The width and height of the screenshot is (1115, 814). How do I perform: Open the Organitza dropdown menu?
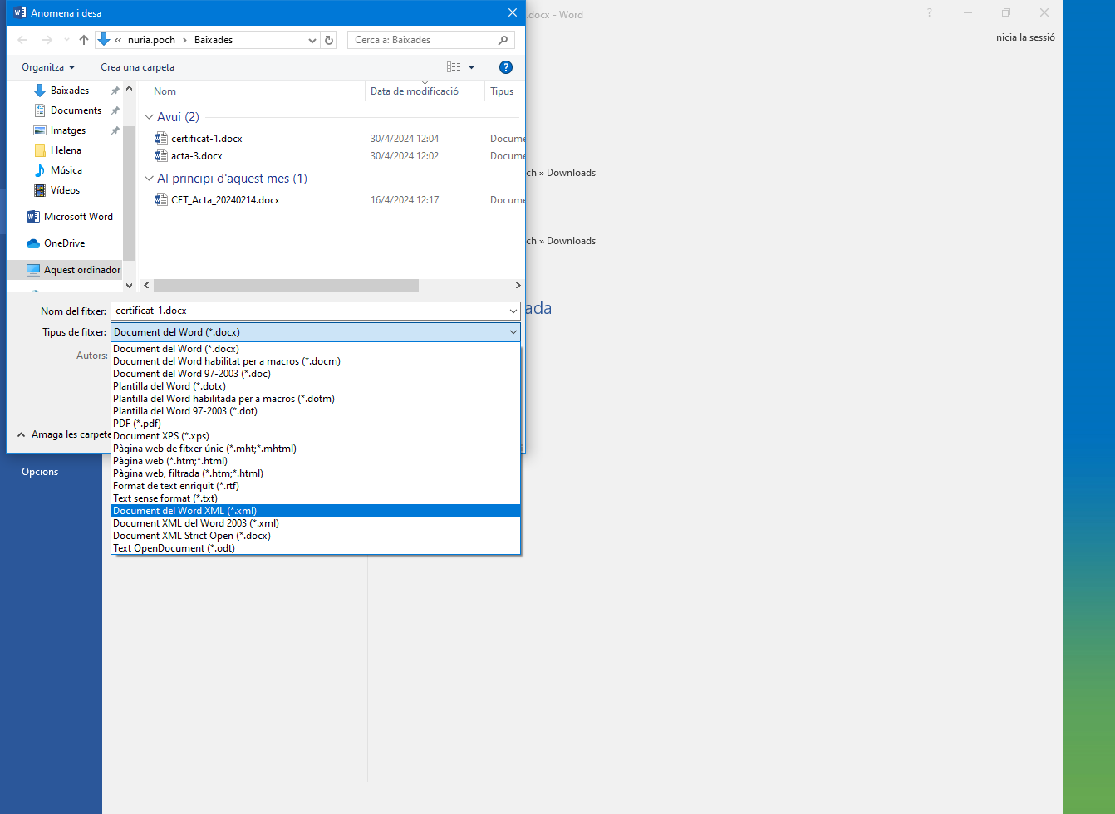click(48, 67)
